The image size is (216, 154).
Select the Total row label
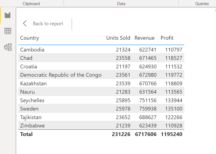[x=26, y=134]
